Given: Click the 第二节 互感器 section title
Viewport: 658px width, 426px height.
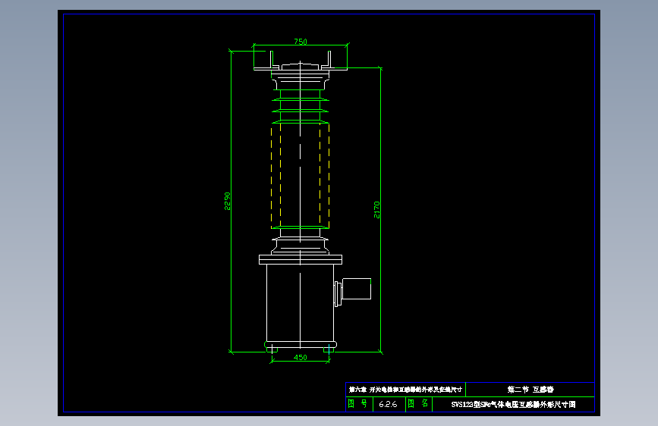Looking at the screenshot, I should (530, 390).
